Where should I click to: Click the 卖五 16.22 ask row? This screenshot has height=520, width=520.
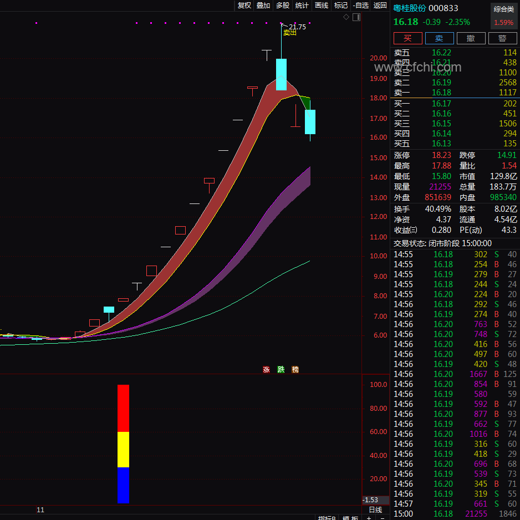click(x=455, y=53)
